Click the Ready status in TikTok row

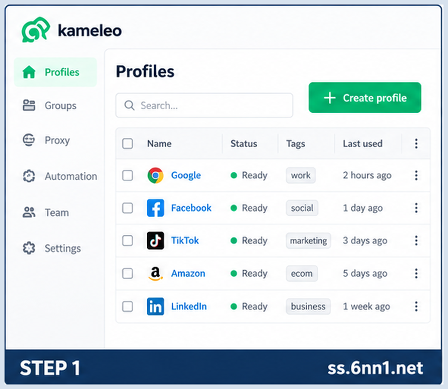click(x=249, y=241)
